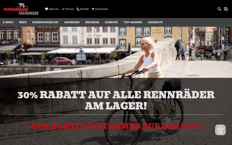Open the ANGEBOTE menu
Viewport: 232px width, 145px height.
click(155, 22)
